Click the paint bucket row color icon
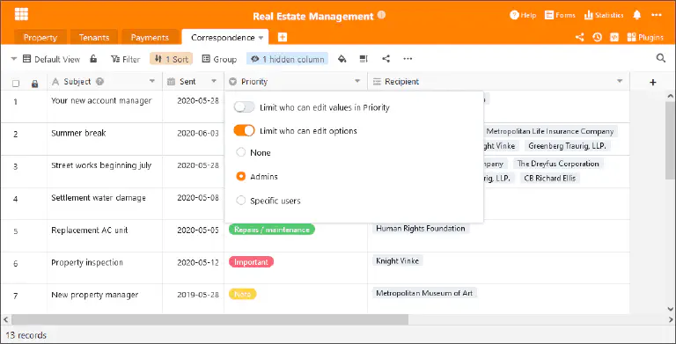Screen dimensions: 676x344 point(342,59)
